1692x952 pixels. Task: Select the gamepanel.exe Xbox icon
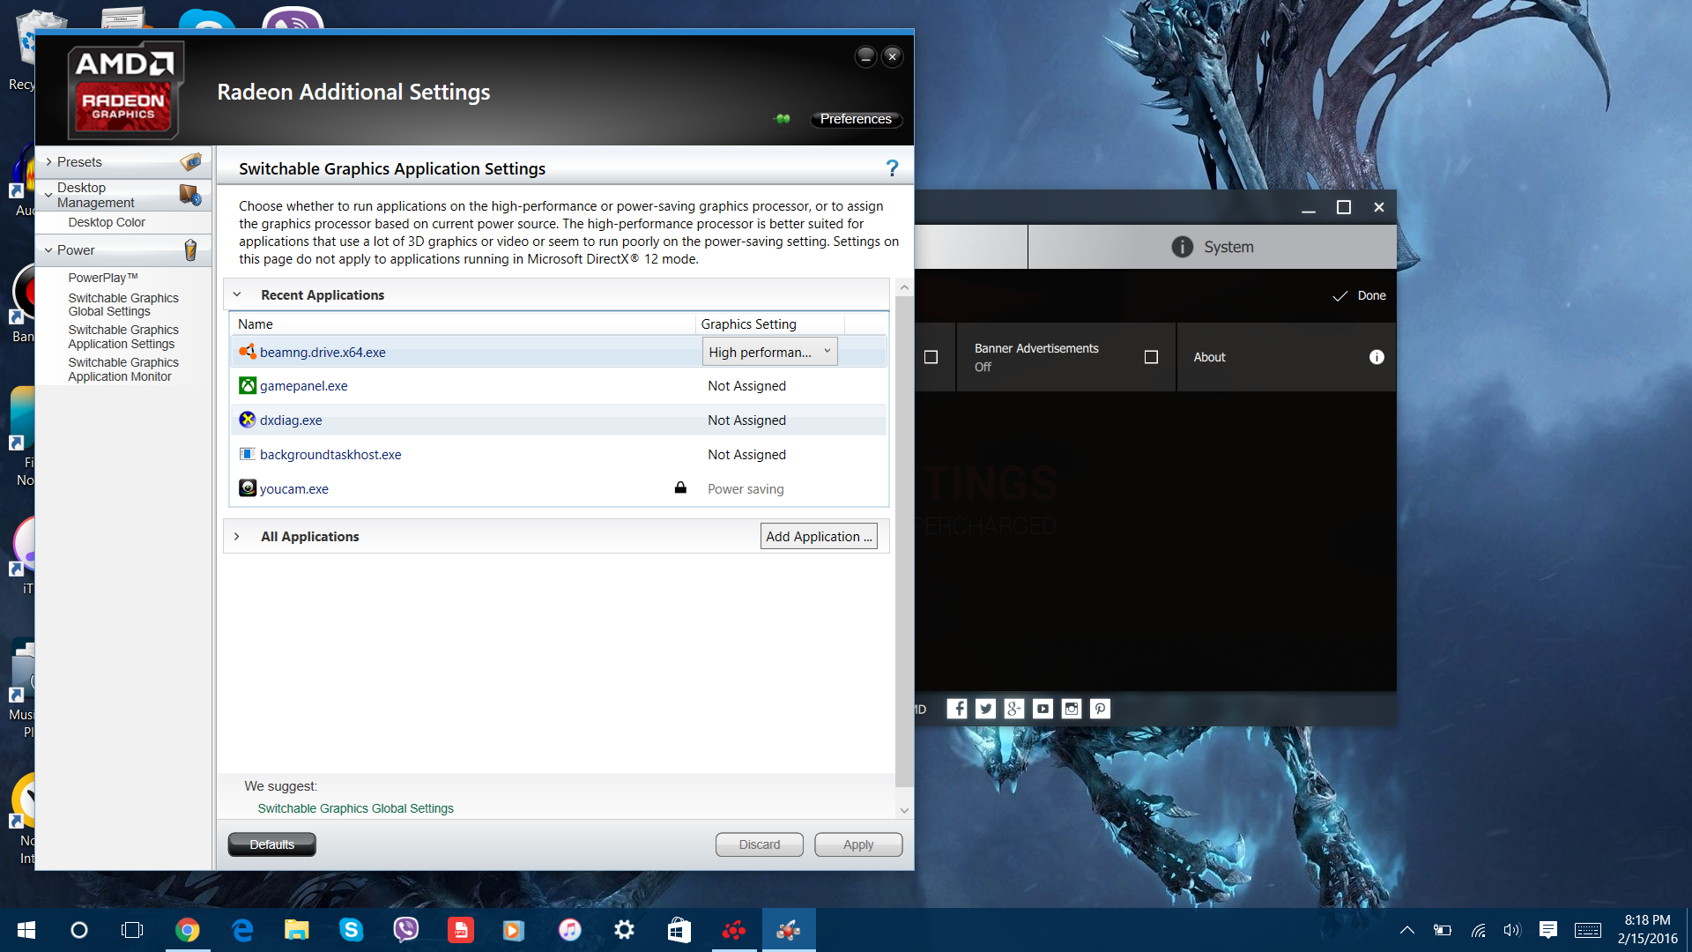pos(248,386)
